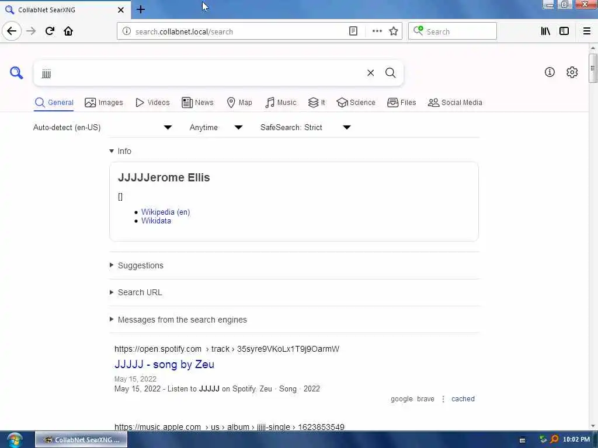Expand the Search URL section
The image size is (598, 448).
point(135,292)
